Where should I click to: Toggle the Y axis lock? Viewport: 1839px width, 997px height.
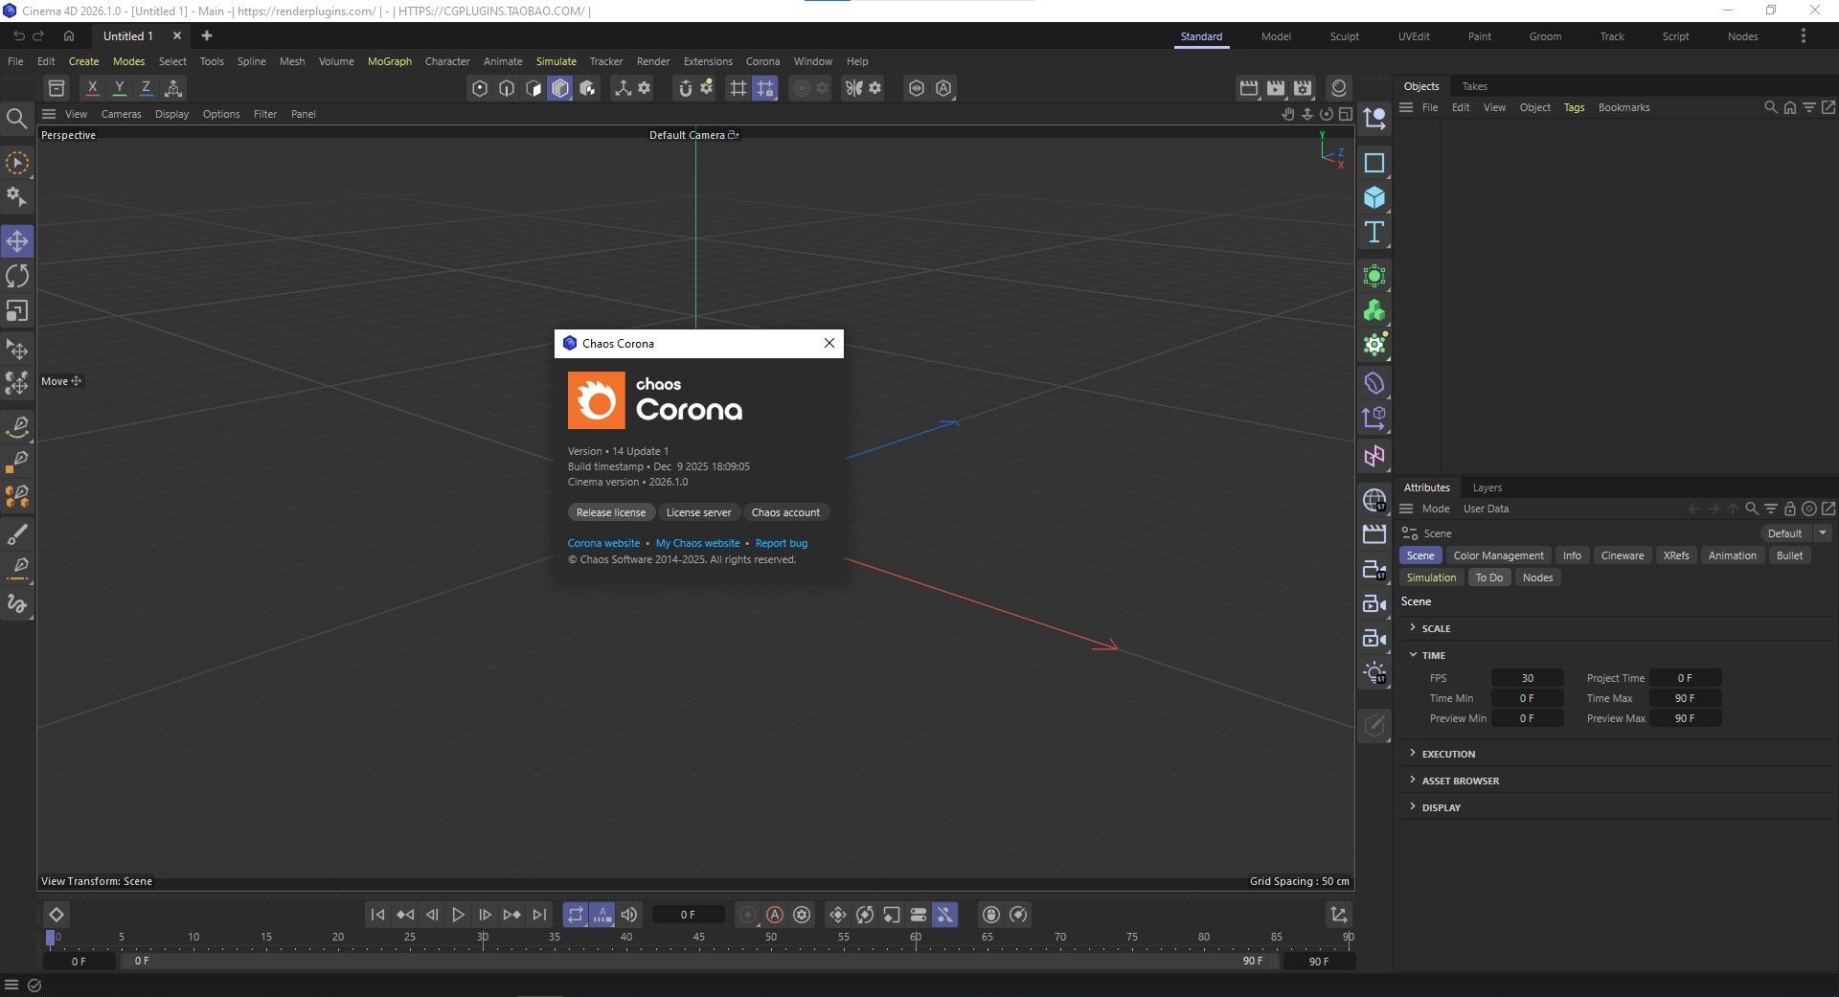[120, 88]
